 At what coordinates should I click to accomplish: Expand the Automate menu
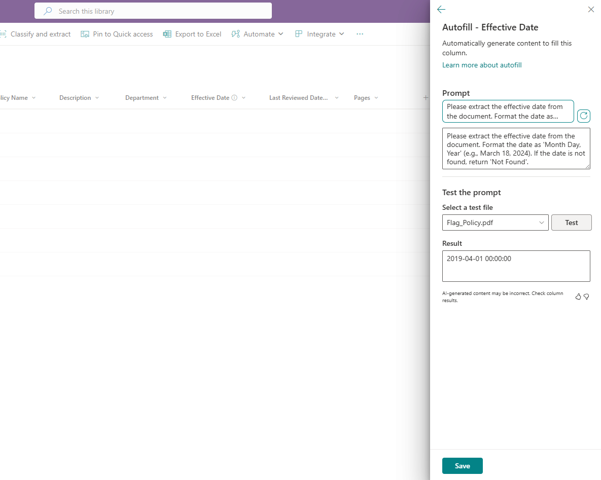point(280,34)
